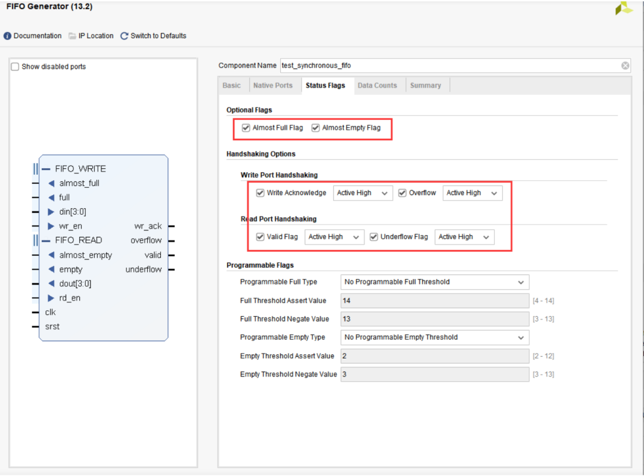Expand the Programmable Full Type dropdown
This screenshot has width=644, height=476.
coord(435,282)
